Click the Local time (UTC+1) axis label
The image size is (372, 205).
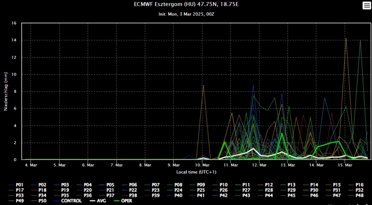tap(191, 172)
